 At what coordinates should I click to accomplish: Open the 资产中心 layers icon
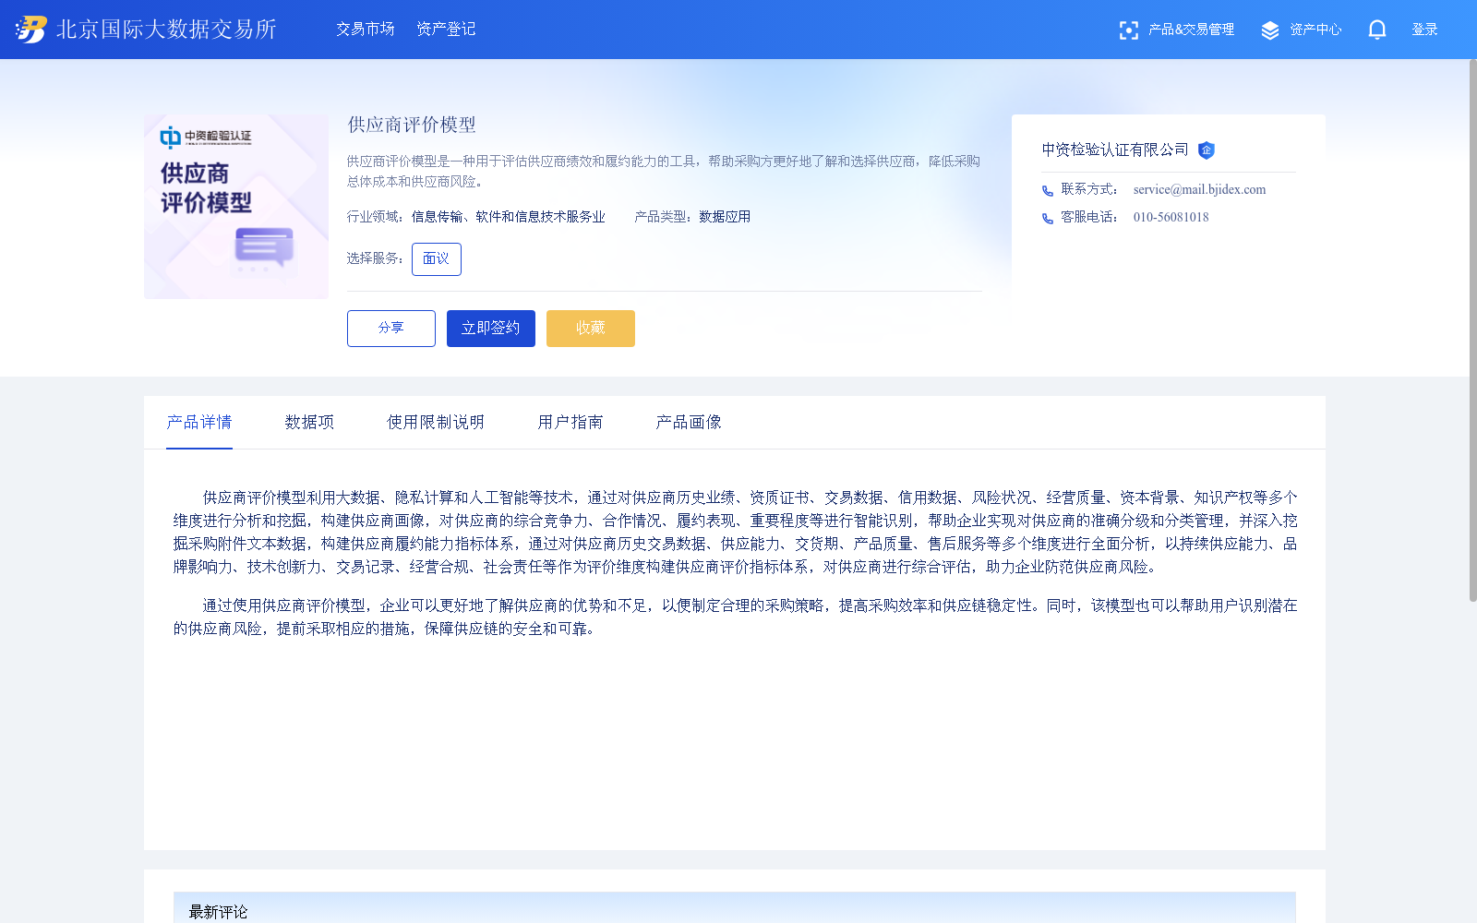pos(1270,30)
